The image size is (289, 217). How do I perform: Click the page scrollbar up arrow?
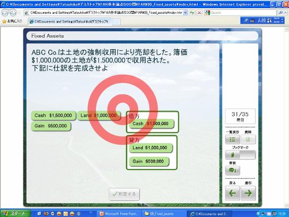[286, 29]
